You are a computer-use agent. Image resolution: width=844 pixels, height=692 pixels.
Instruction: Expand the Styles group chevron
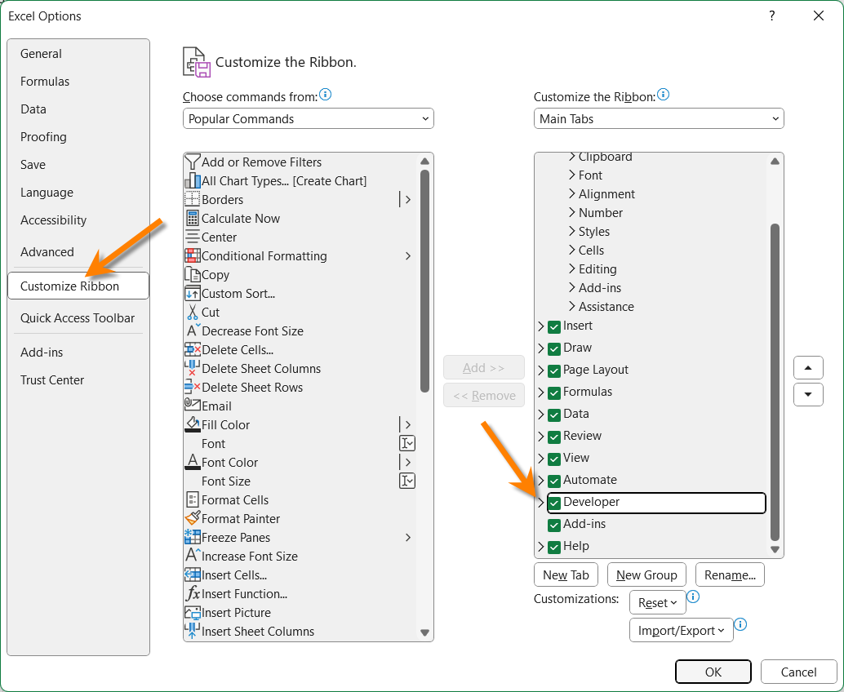[x=572, y=232]
